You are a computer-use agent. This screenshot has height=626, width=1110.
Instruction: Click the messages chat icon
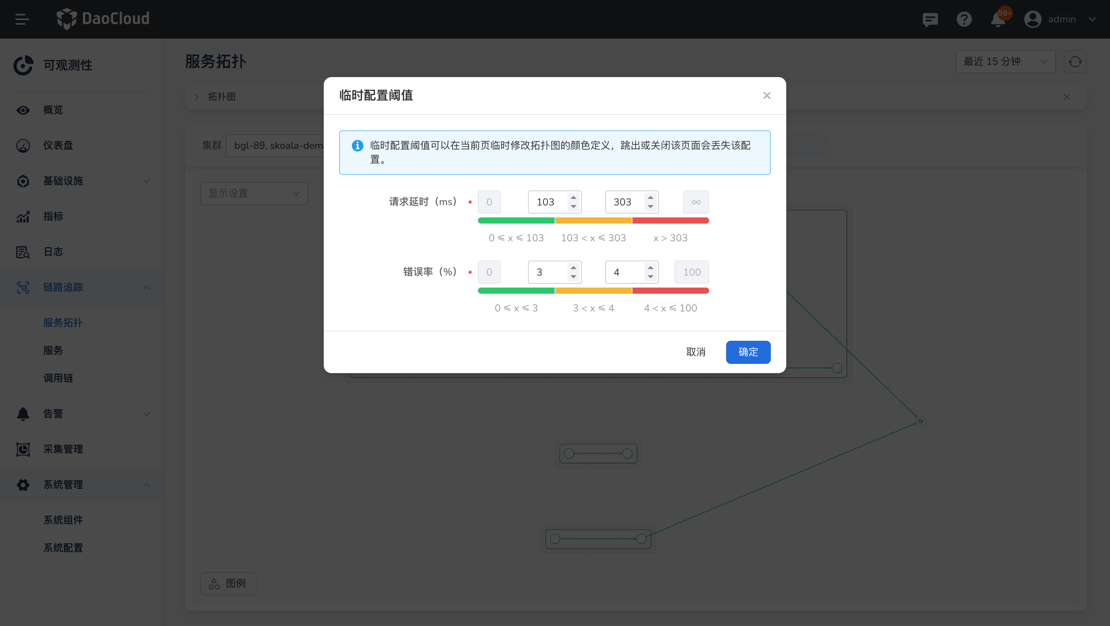930,19
